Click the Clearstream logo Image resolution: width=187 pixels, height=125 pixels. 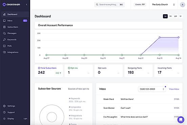pyautogui.click(x=11, y=4)
